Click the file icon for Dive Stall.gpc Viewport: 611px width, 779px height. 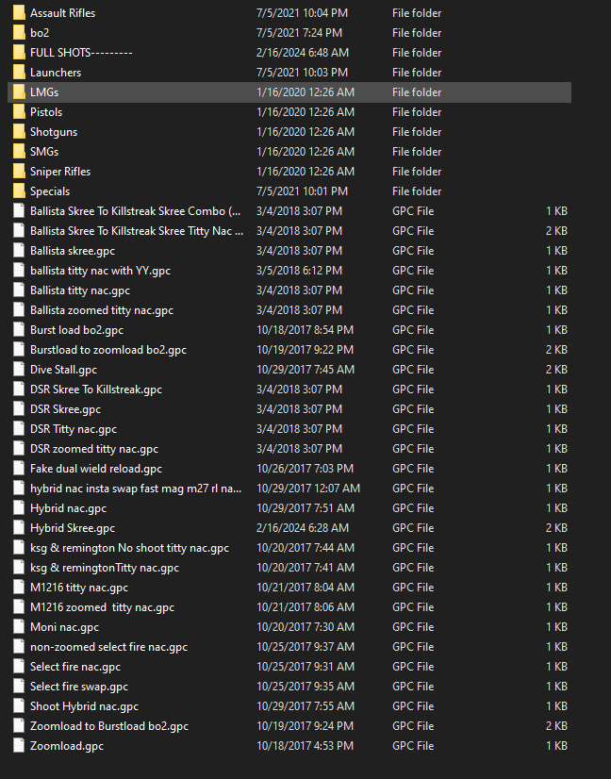tap(19, 370)
